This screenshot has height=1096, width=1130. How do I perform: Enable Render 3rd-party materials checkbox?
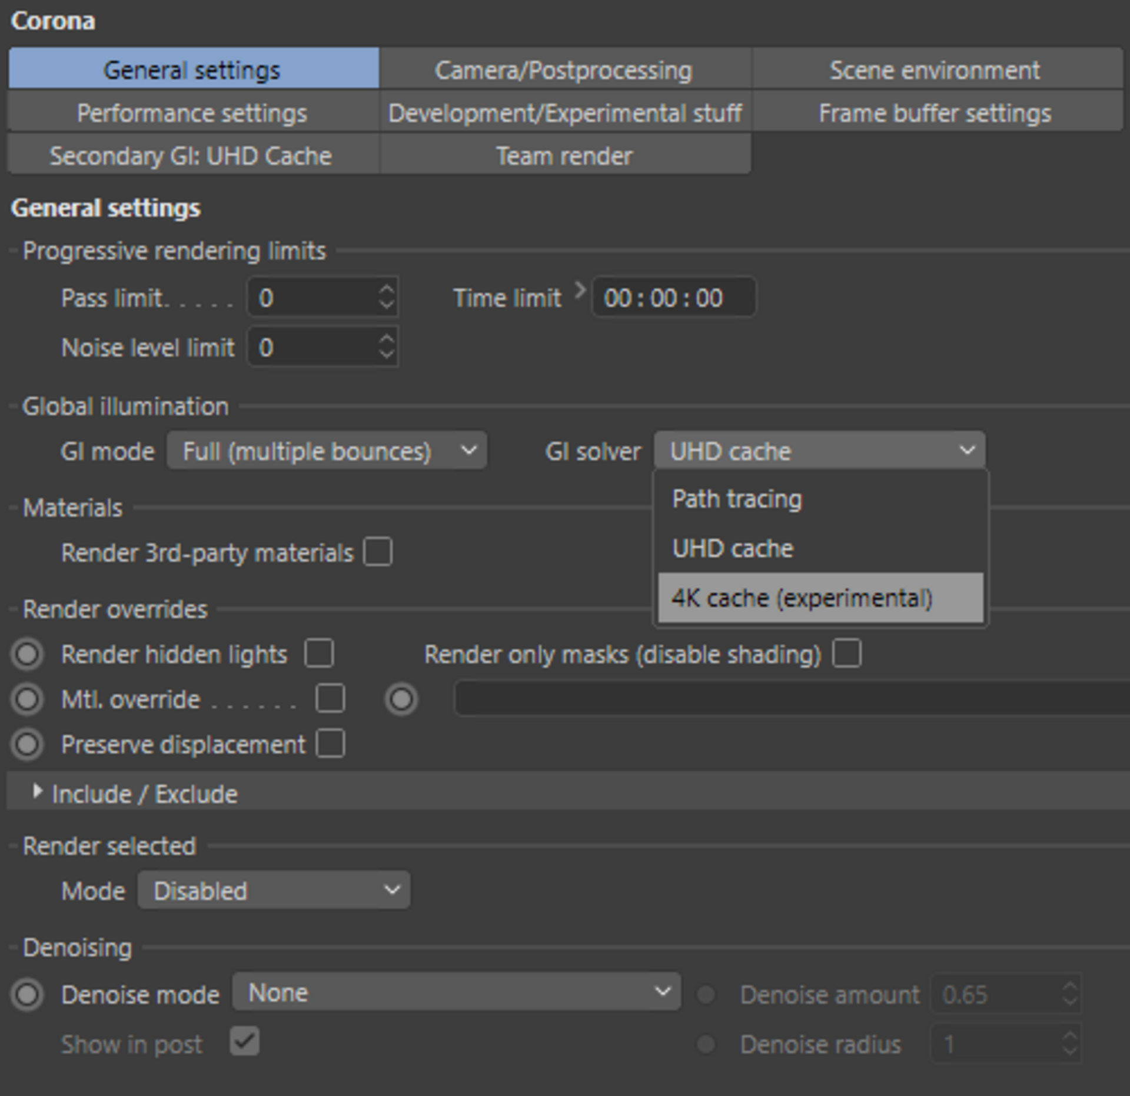point(378,552)
